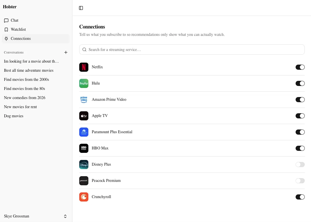
Task: Go to the Watchlist page
Action: pyautogui.click(x=36, y=30)
